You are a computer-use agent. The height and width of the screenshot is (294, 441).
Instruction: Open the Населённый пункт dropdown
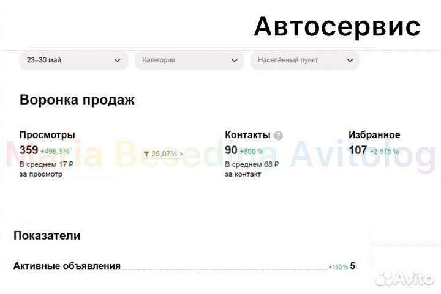coord(304,60)
